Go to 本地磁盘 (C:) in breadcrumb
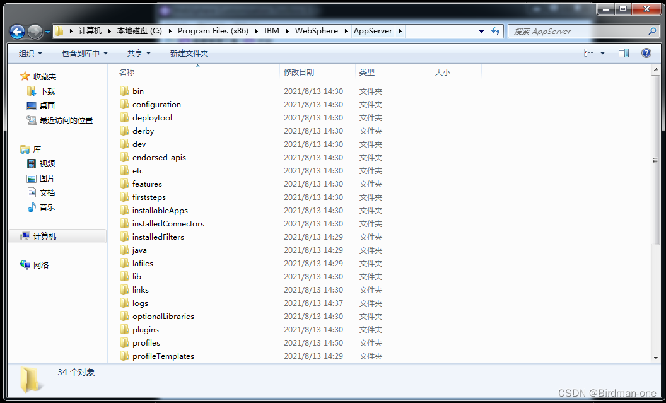This screenshot has height=403, width=666. click(139, 31)
